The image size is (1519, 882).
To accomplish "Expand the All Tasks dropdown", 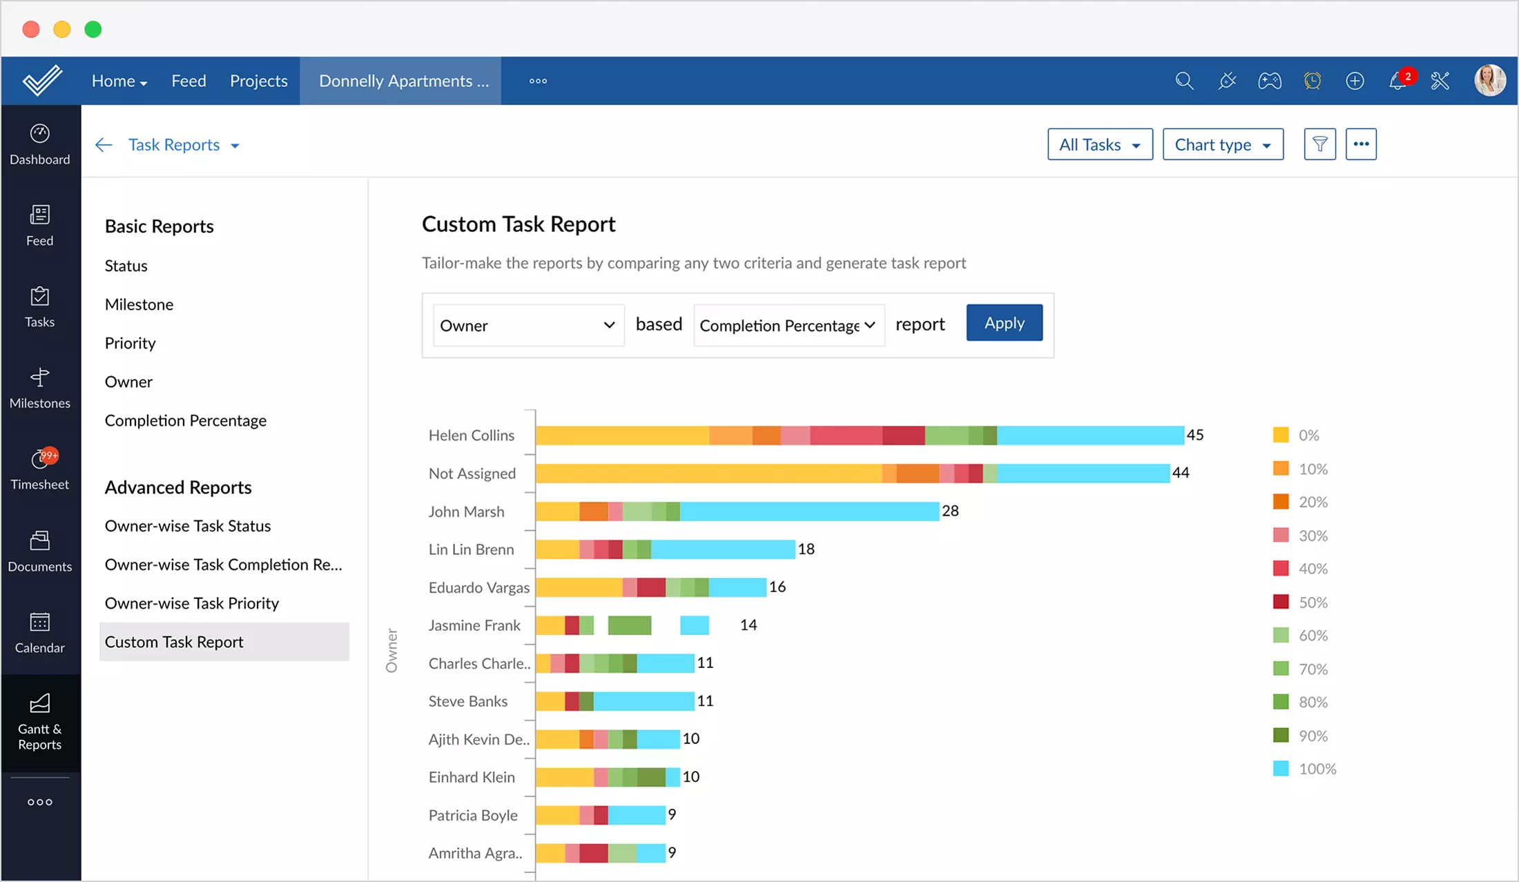I will point(1099,144).
